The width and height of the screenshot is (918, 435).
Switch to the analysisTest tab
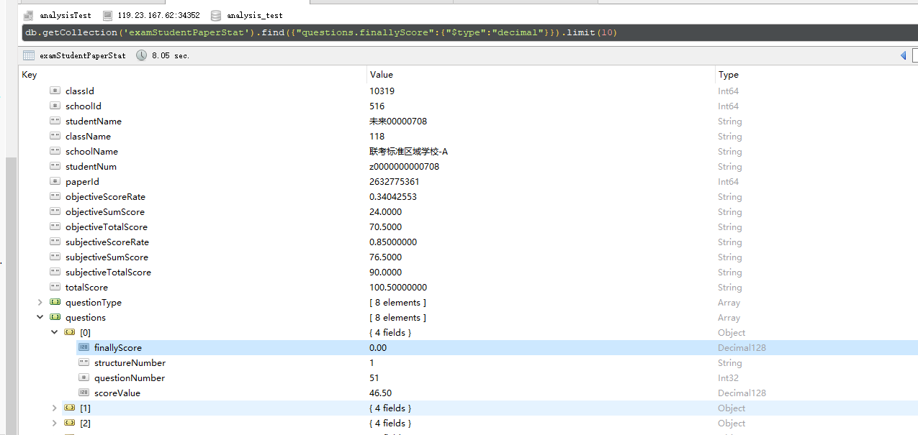[65, 14]
